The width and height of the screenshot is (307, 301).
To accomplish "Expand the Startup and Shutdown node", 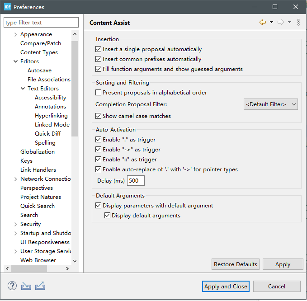I will [x=16, y=233].
